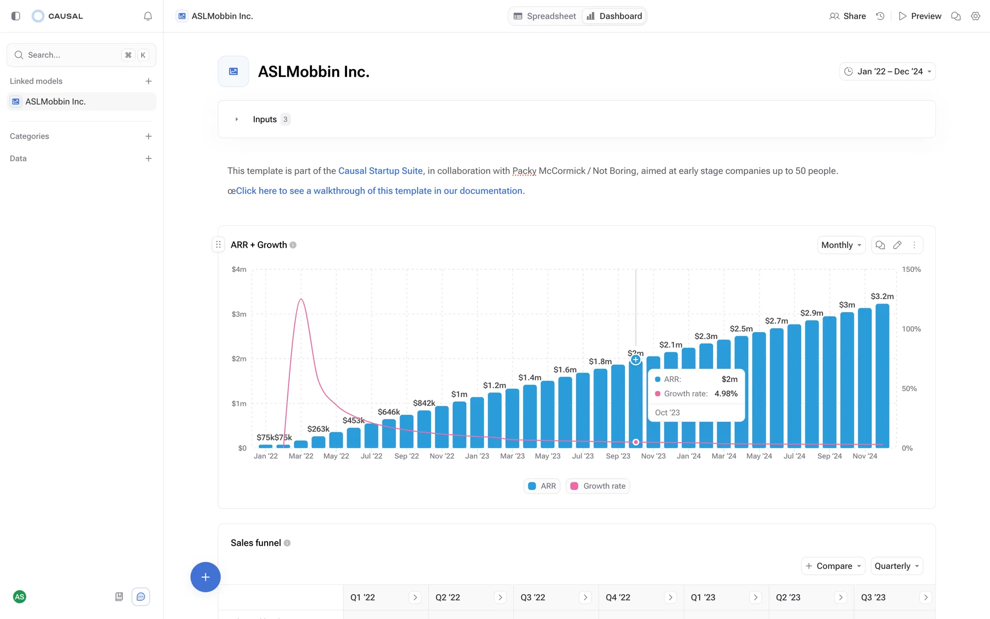990x619 pixels.
Task: Open notifications bell
Action: tap(148, 16)
